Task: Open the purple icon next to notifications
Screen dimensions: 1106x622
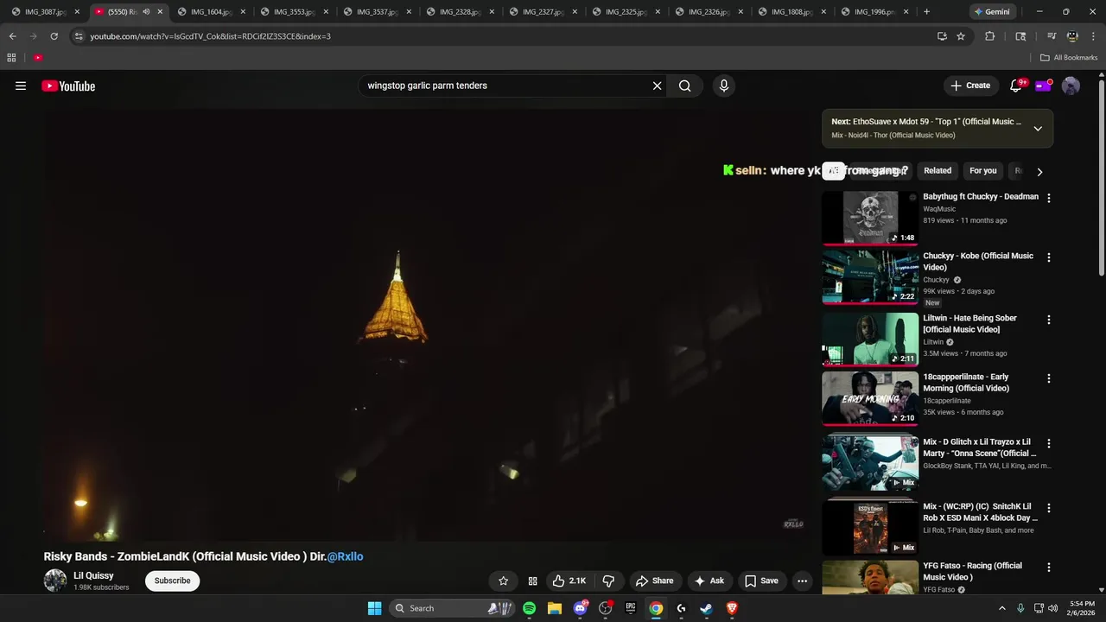Action: [1043, 86]
